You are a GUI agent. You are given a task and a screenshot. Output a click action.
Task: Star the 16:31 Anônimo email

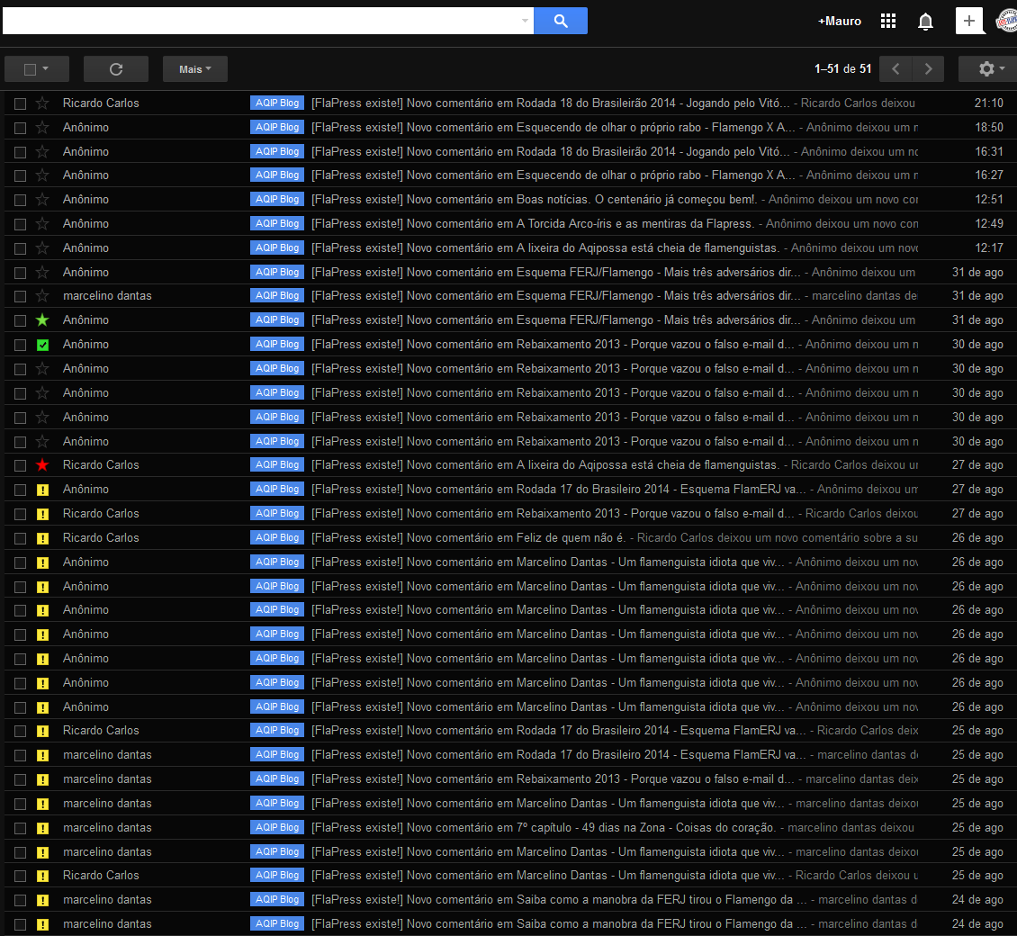pyautogui.click(x=42, y=152)
